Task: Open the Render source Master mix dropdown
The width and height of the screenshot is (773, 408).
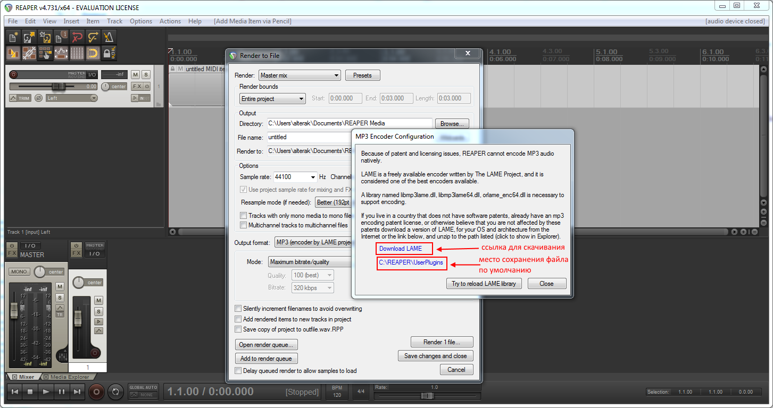Action: click(x=300, y=75)
